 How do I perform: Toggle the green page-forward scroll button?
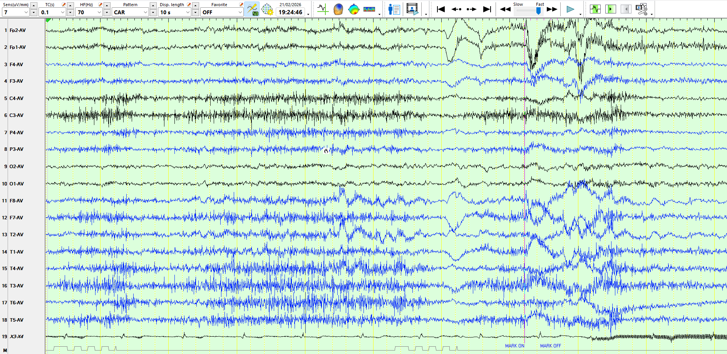click(x=610, y=9)
